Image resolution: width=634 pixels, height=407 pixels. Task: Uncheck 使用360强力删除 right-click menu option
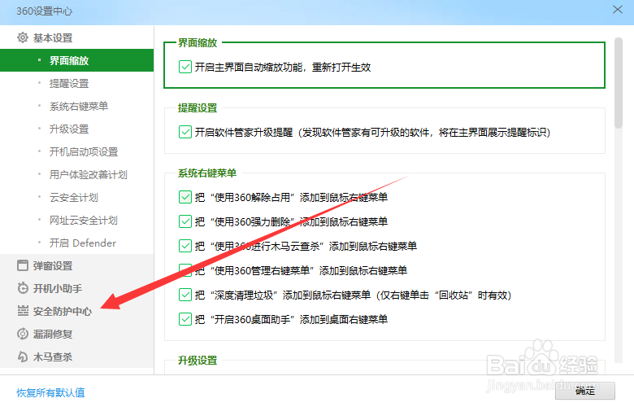[x=185, y=221]
